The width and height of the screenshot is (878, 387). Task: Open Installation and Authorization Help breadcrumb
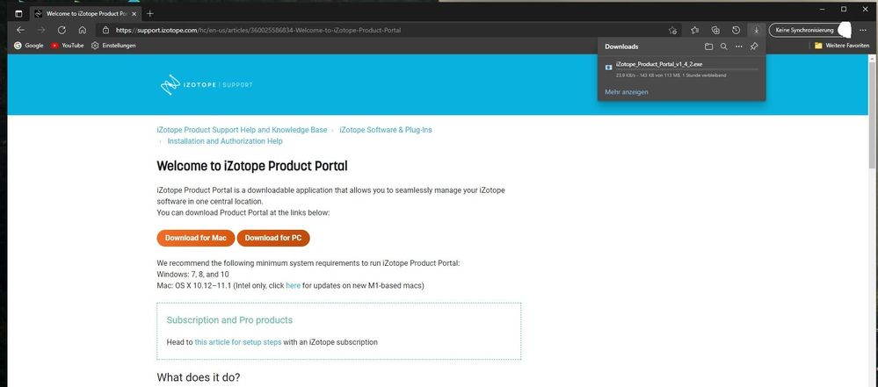click(x=224, y=141)
